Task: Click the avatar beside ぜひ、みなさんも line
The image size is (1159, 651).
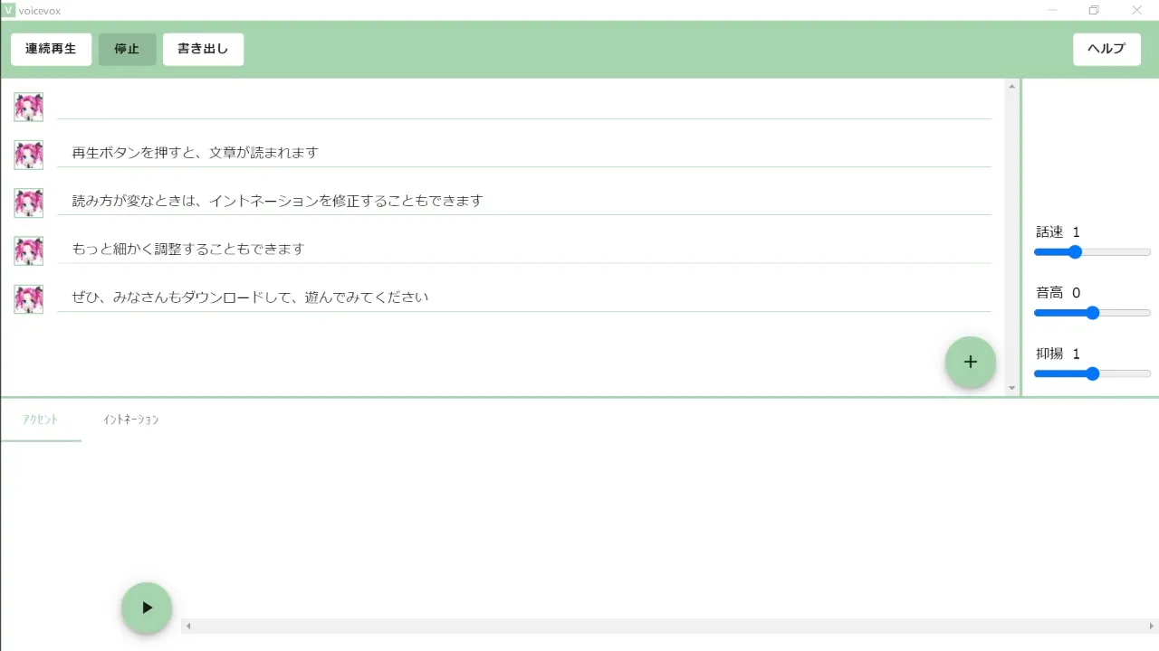Action: click(28, 298)
